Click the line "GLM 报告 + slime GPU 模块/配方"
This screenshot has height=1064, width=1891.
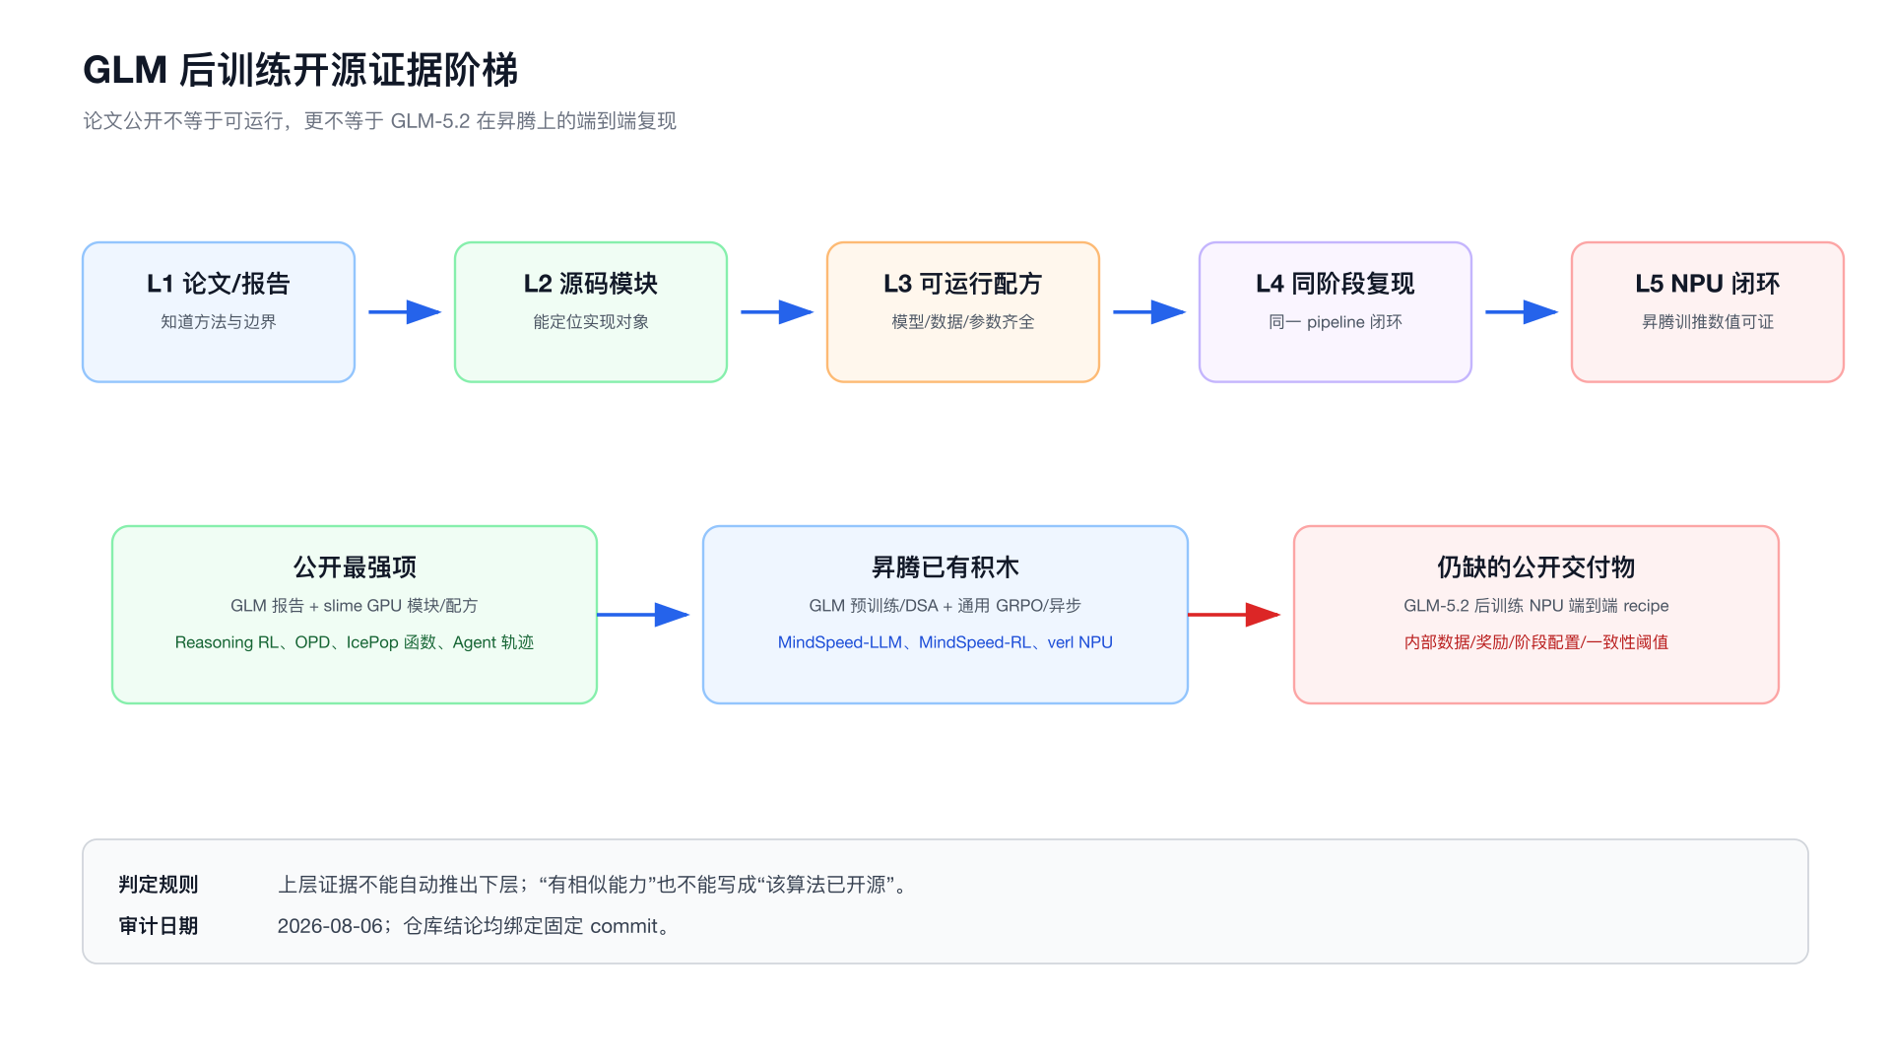[x=355, y=606]
